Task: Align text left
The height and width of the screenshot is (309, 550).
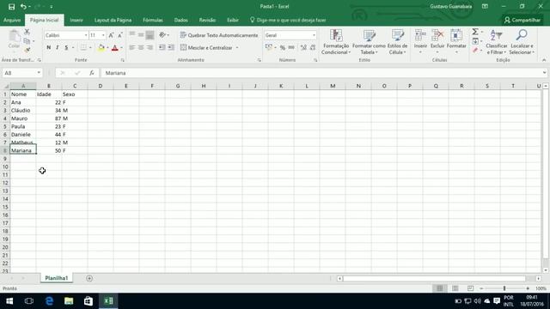Action: pyautogui.click(x=131, y=48)
